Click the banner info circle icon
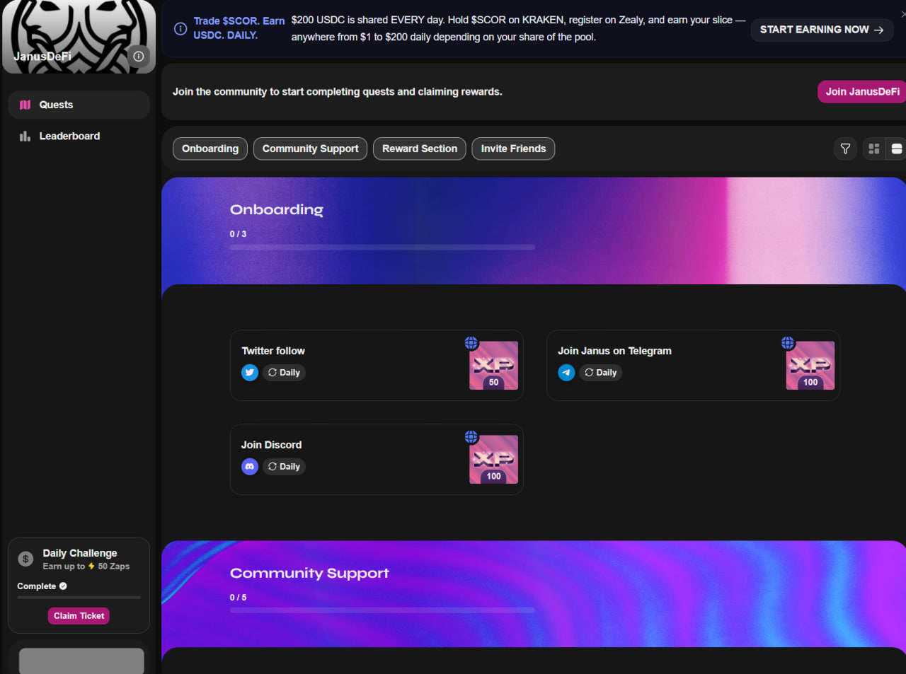The height and width of the screenshot is (674, 906). (x=180, y=29)
